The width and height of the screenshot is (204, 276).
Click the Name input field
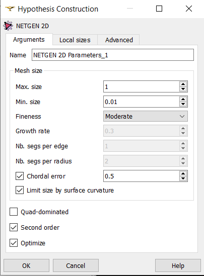(x=113, y=55)
